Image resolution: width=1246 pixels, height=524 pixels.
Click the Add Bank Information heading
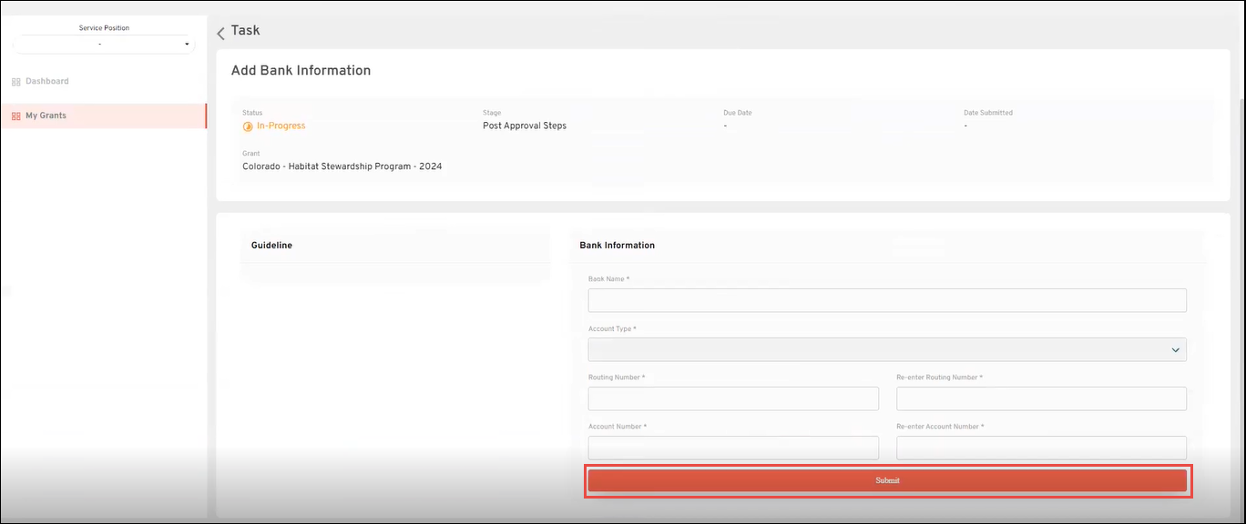tap(301, 70)
